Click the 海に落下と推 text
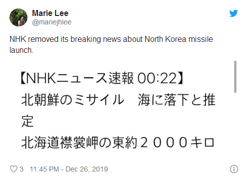Viewport: 247px width, 180px height. pyautogui.click(x=176, y=100)
